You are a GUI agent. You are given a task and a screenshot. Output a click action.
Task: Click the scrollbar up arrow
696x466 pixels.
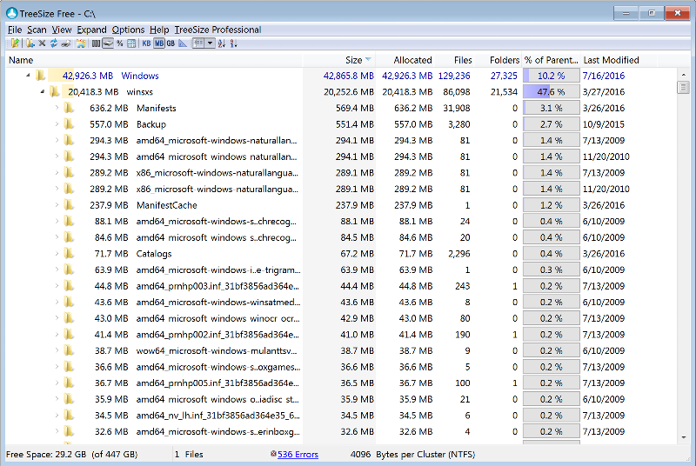tap(683, 75)
